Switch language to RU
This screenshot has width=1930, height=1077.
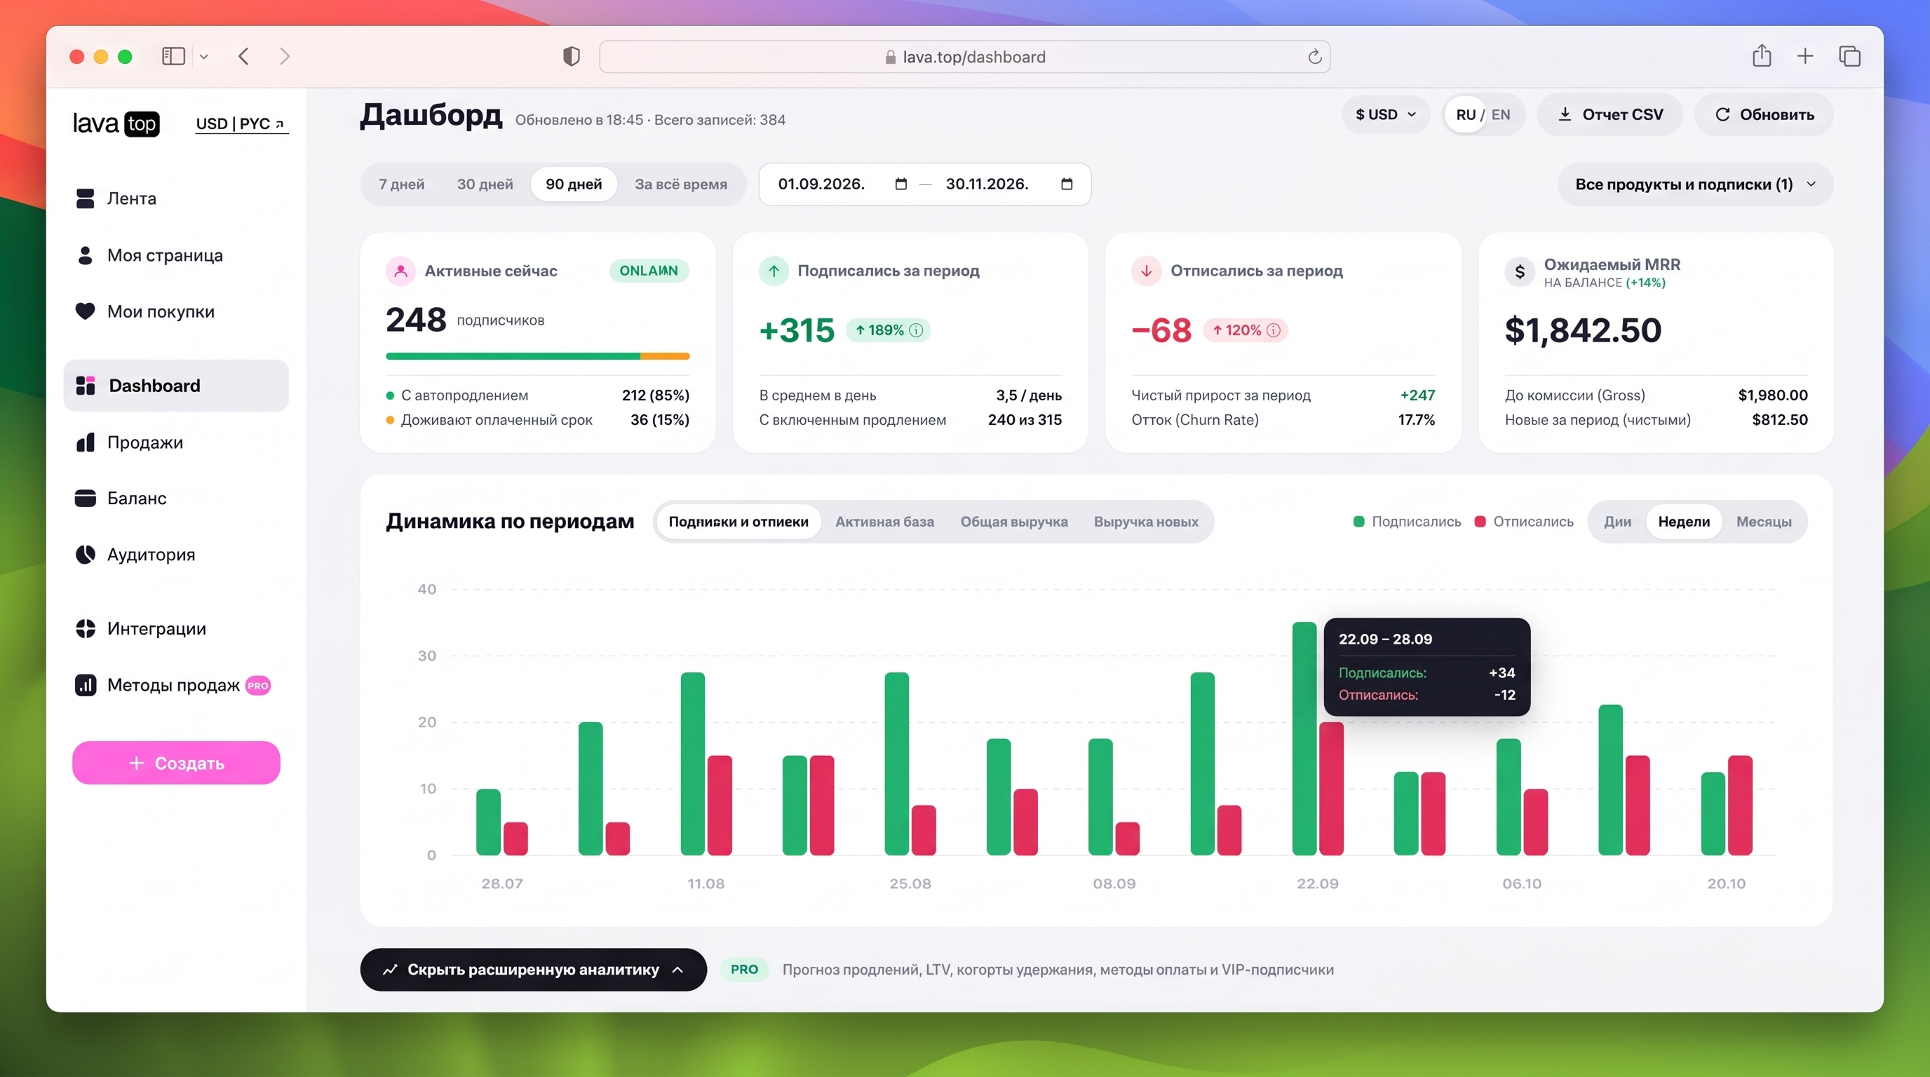1466,114
